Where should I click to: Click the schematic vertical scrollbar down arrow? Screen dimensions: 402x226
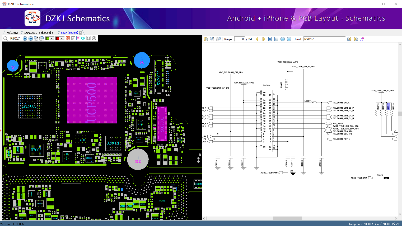[400, 214]
